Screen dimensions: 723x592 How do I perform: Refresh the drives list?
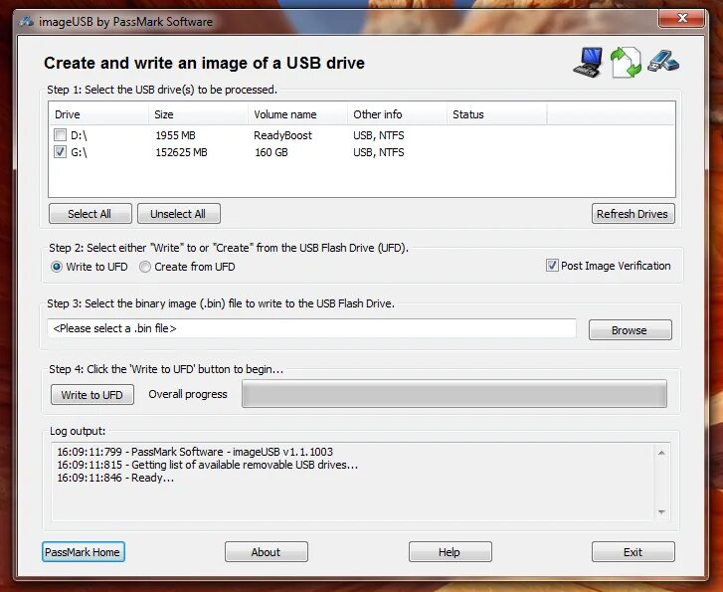click(633, 214)
